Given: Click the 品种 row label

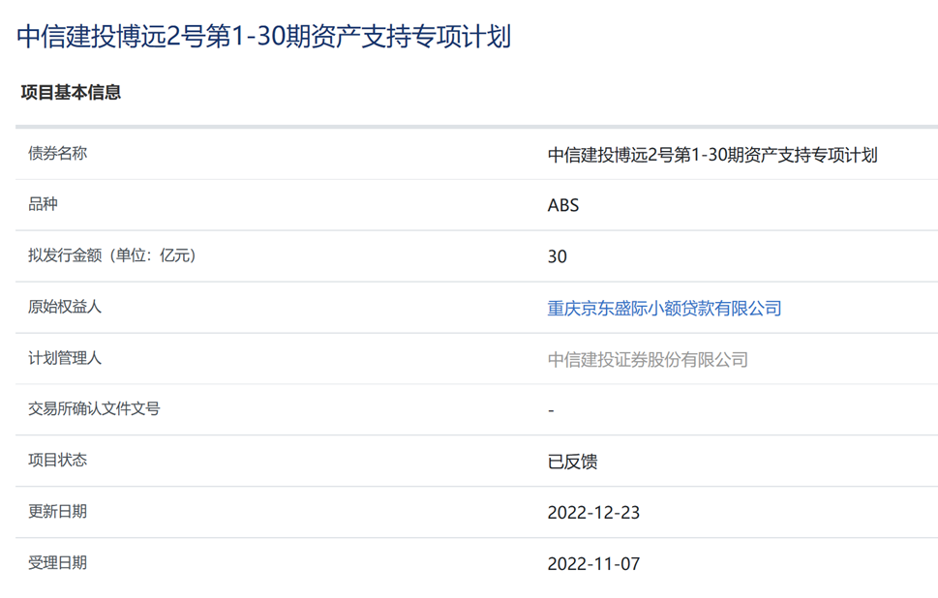Looking at the screenshot, I should pos(44,204).
